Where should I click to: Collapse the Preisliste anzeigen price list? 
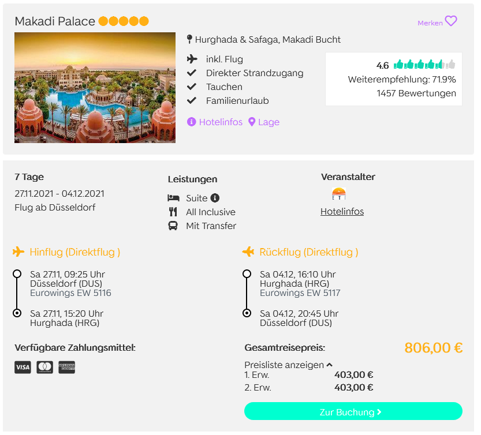click(288, 365)
